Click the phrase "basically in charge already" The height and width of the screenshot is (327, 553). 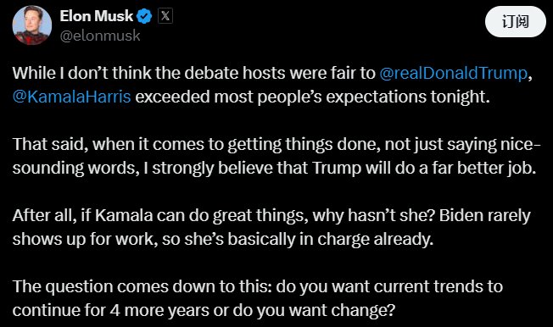[331, 239]
